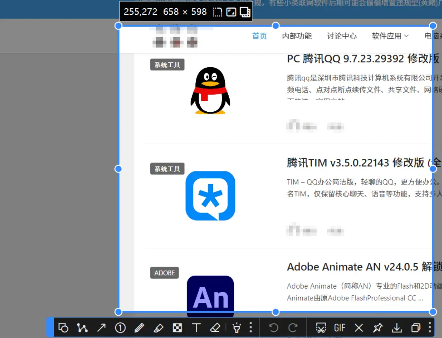Save the screenshot to file
This screenshot has height=338, width=442.
click(397, 327)
